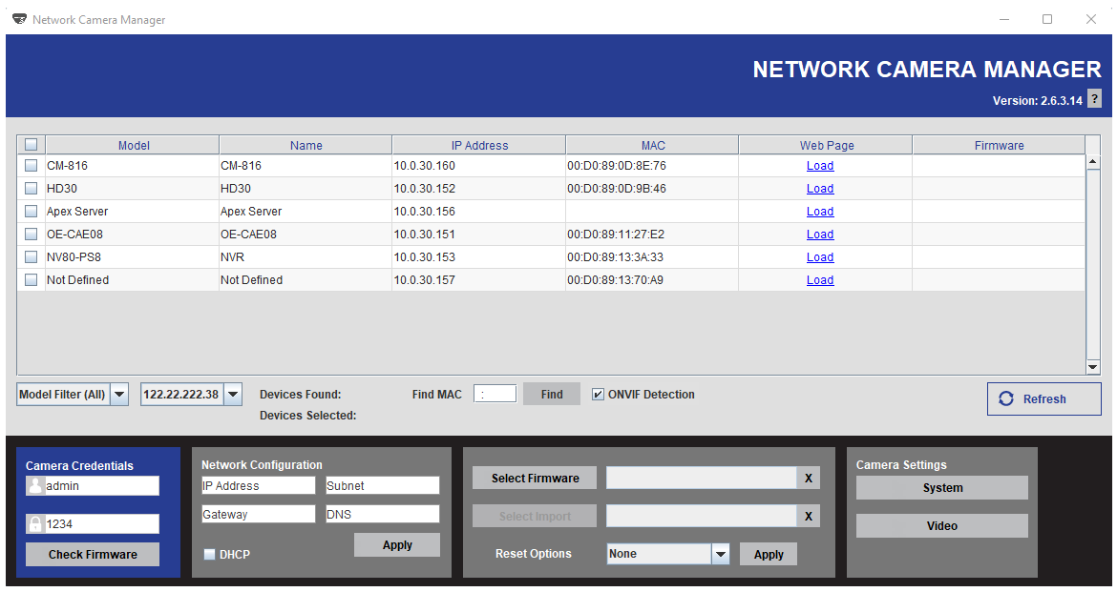Clear import selection with X button

pos(809,516)
